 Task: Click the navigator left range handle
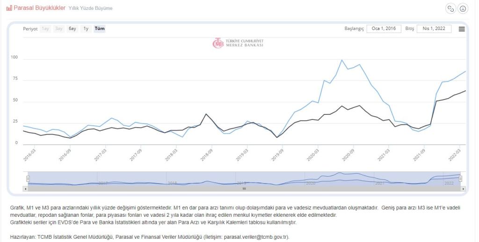pyautogui.click(x=28, y=178)
